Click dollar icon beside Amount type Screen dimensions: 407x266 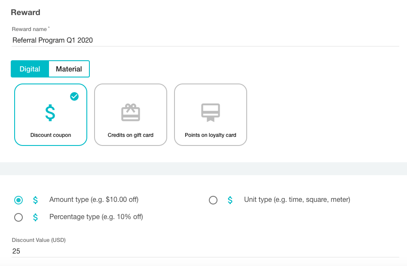click(x=36, y=200)
